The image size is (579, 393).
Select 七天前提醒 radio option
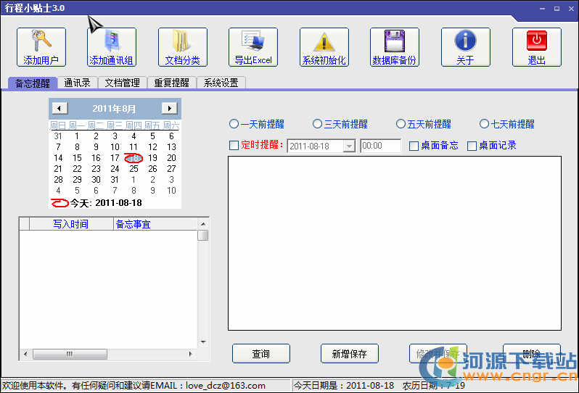(x=485, y=124)
